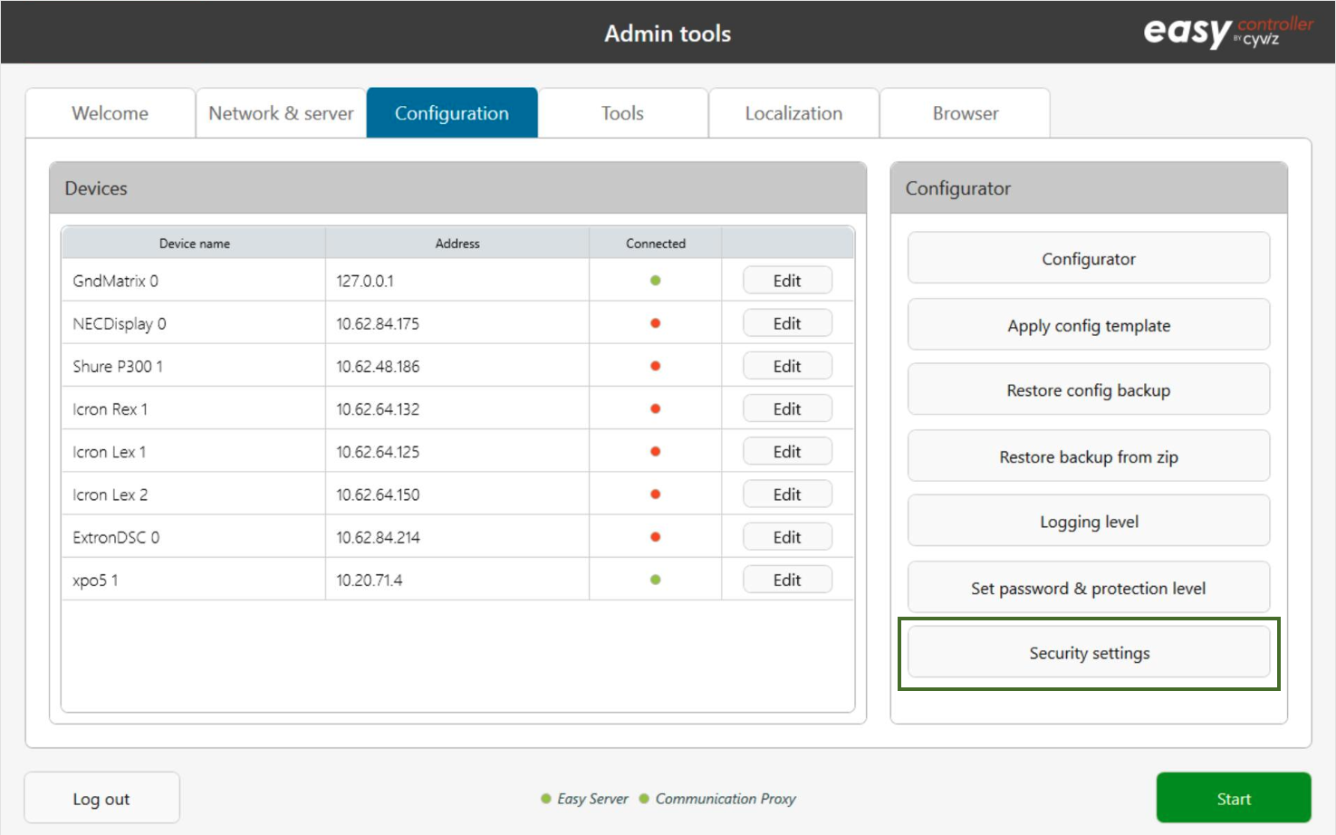Edit the Icron Rex 1 device
The height and width of the screenshot is (835, 1336).
click(786, 408)
